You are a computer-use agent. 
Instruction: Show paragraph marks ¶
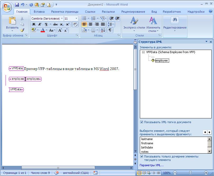[x=110, y=30]
